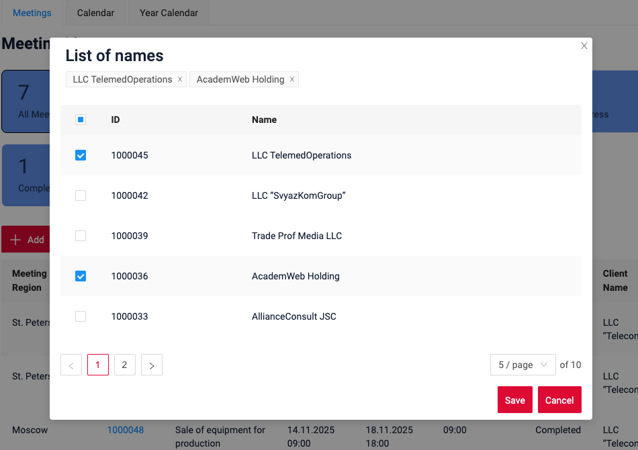
Task: Remove the AcademWeb Holding tag
Action: click(x=292, y=79)
